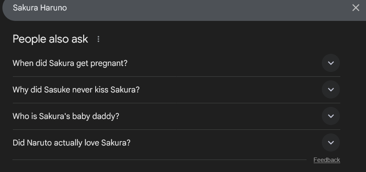This screenshot has height=172, width=366.
Task: Open the 'Who is Sakura's baby daddy?' question text
Action: [x=66, y=116]
